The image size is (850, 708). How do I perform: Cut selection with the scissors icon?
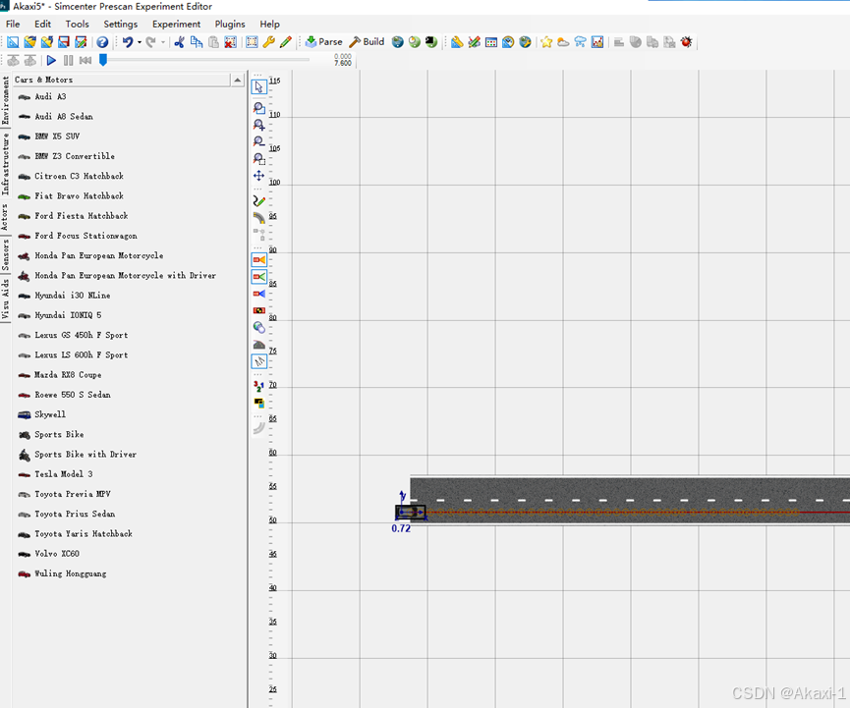pos(180,41)
